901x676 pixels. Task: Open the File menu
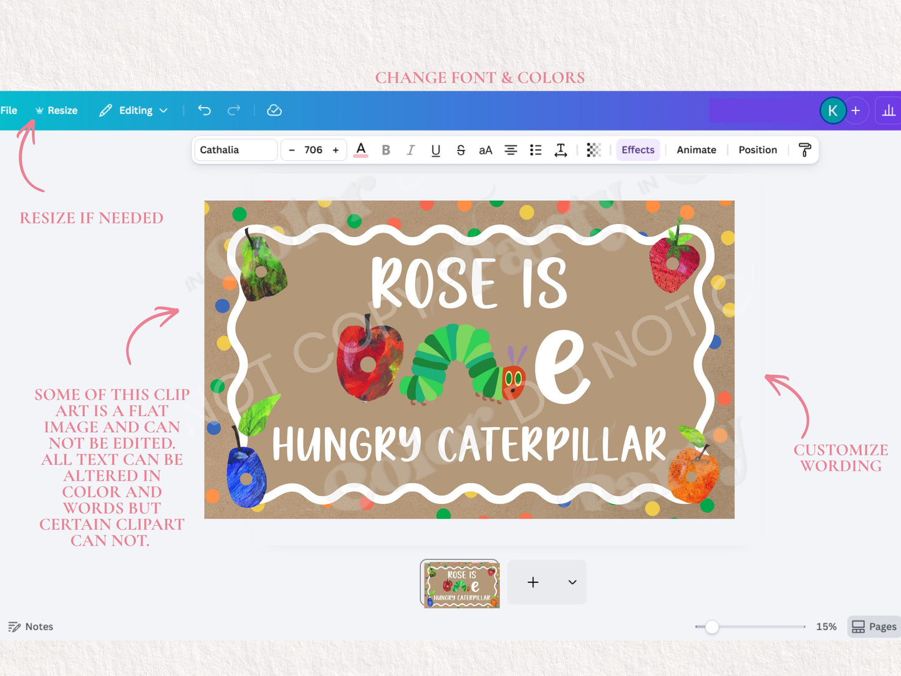point(9,110)
